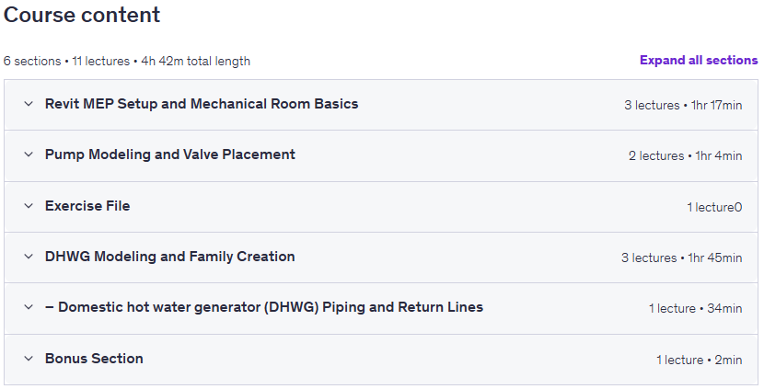Image resolution: width=764 pixels, height=389 pixels.
Task: Expand the Pump Modeling section chevron
Action: click(29, 154)
